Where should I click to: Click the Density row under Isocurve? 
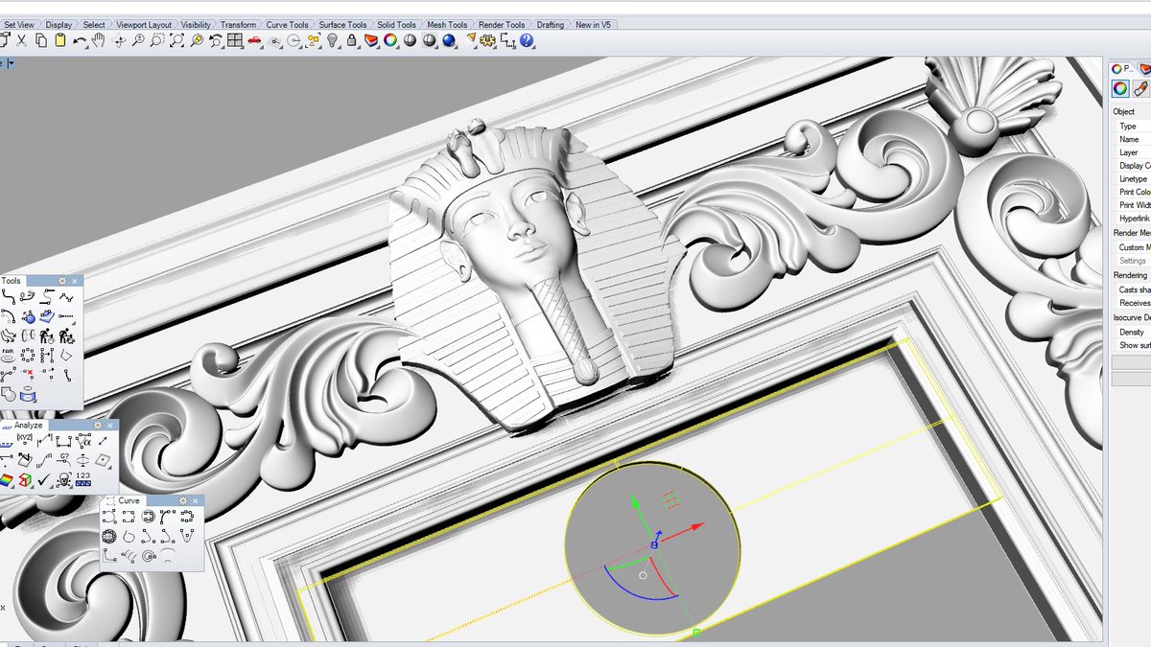[x=1131, y=332]
